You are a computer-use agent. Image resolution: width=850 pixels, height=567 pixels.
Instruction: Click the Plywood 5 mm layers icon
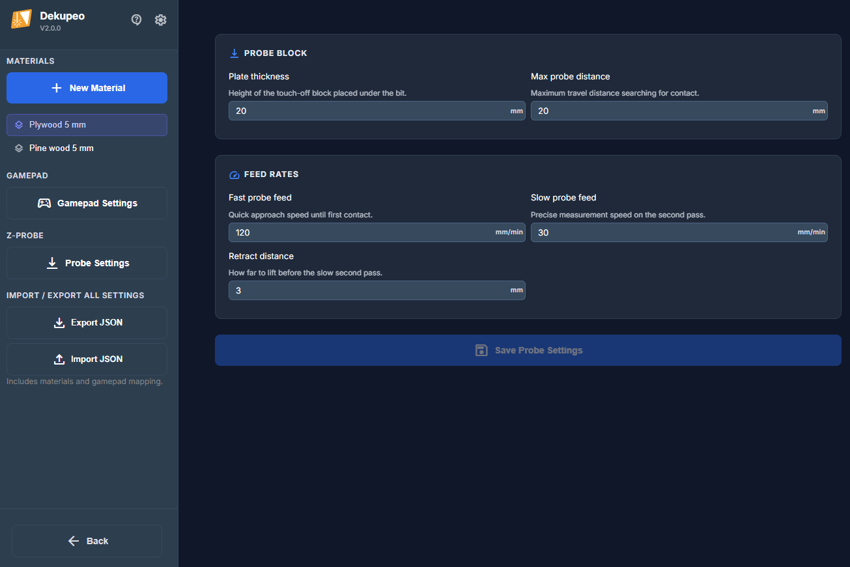click(19, 125)
